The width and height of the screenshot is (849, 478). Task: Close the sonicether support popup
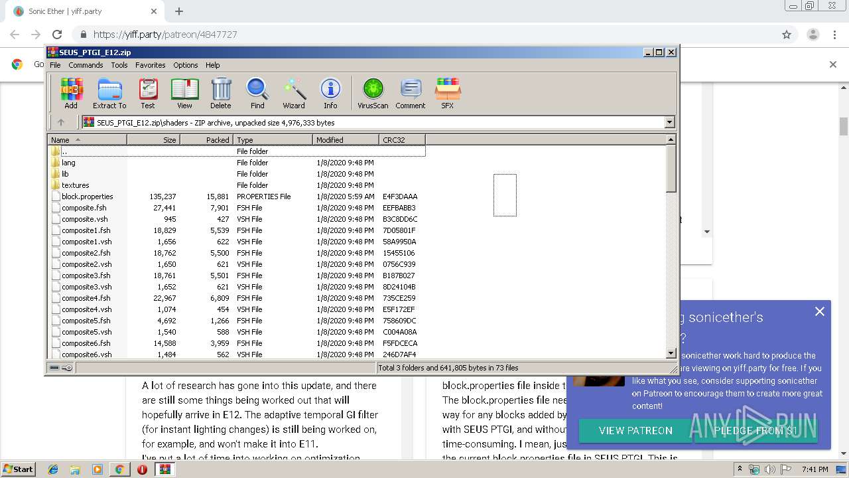click(820, 311)
